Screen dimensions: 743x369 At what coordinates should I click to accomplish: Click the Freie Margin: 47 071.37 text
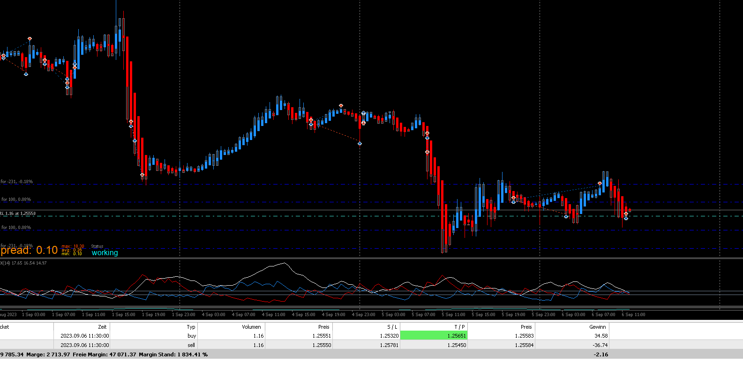105,354
